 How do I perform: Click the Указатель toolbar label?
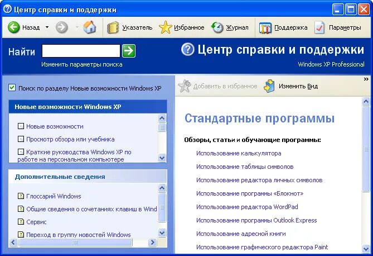click(x=137, y=28)
